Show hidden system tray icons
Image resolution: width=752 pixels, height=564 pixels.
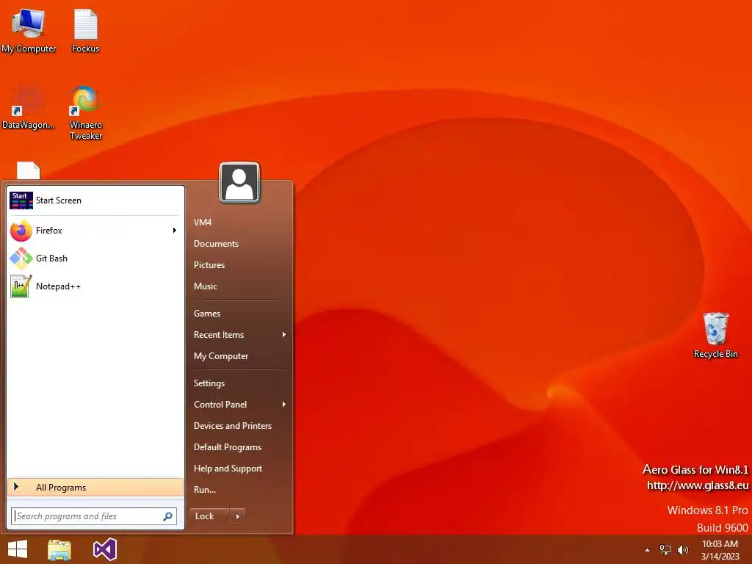pos(648,550)
